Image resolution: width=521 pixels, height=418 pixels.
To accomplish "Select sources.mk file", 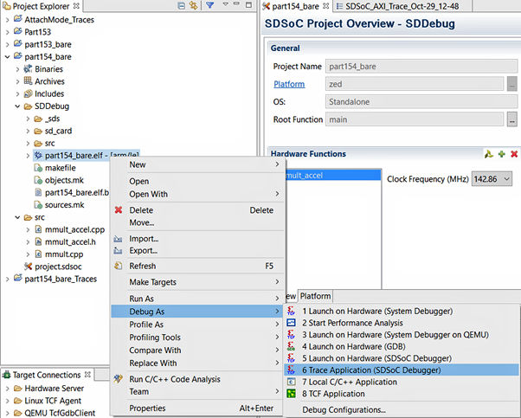I will (x=64, y=205).
